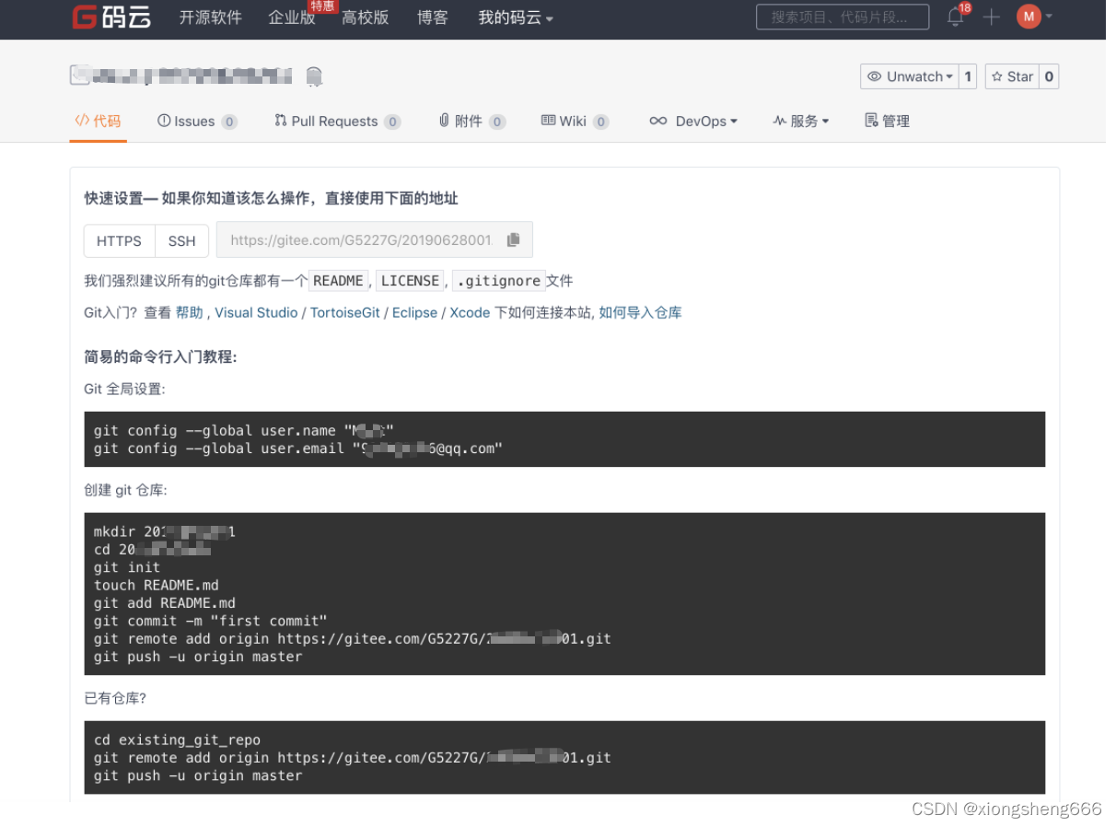1116x827 pixels.
Task: Switch to the Issues tab
Action: [x=197, y=121]
